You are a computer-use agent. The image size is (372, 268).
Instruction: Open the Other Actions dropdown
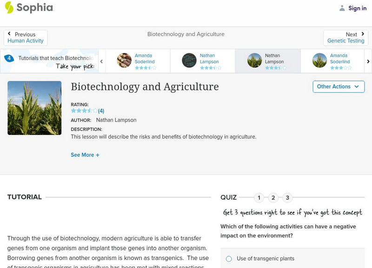(338, 87)
